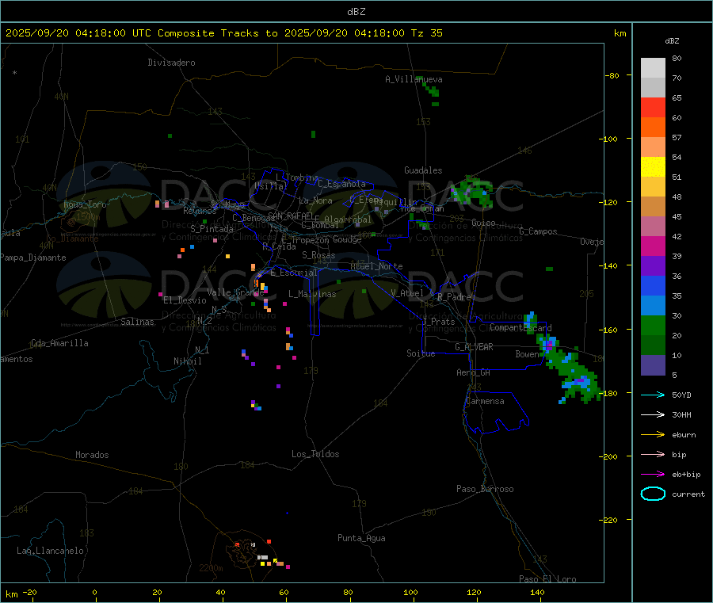Click the Valle_Grande map label

click(x=235, y=292)
